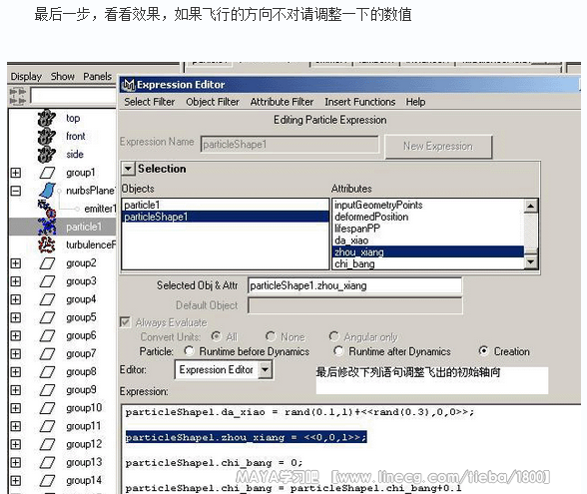Select Angular only radio button
587x494 pixels.
tap(333, 336)
